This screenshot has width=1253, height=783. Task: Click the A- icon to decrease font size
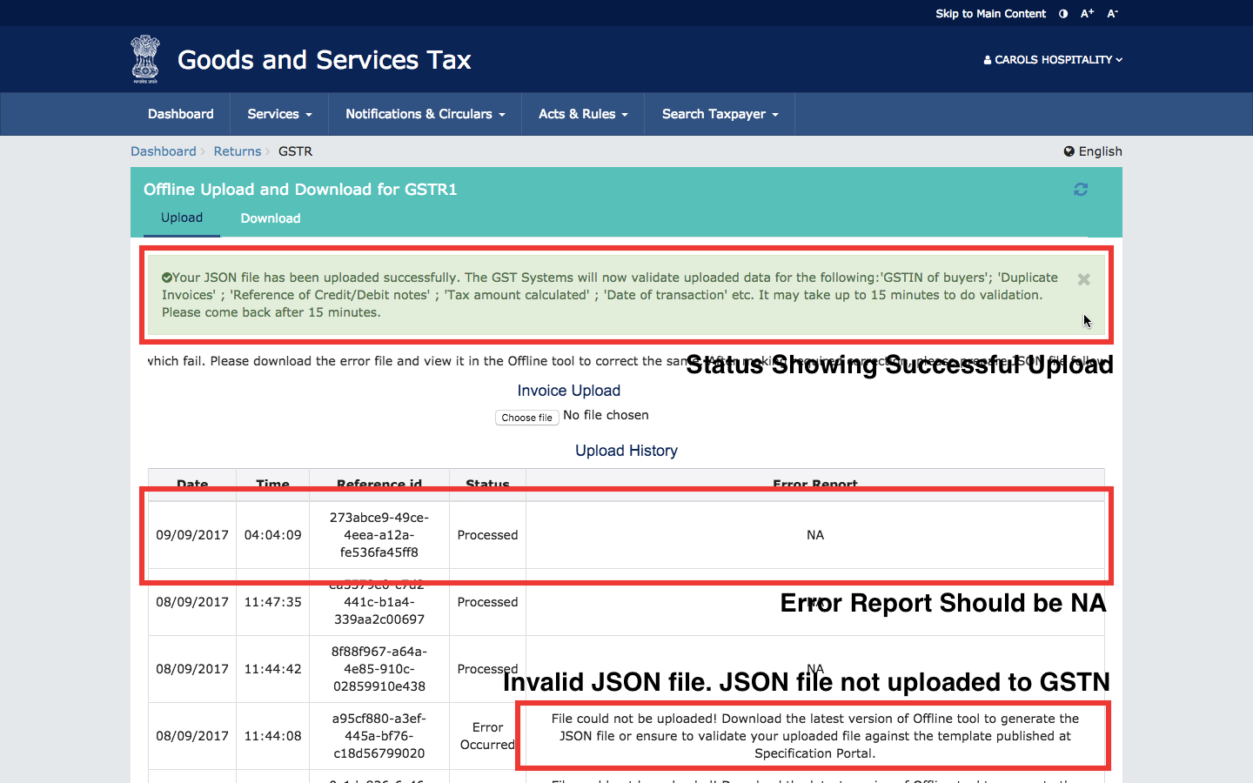click(1111, 13)
